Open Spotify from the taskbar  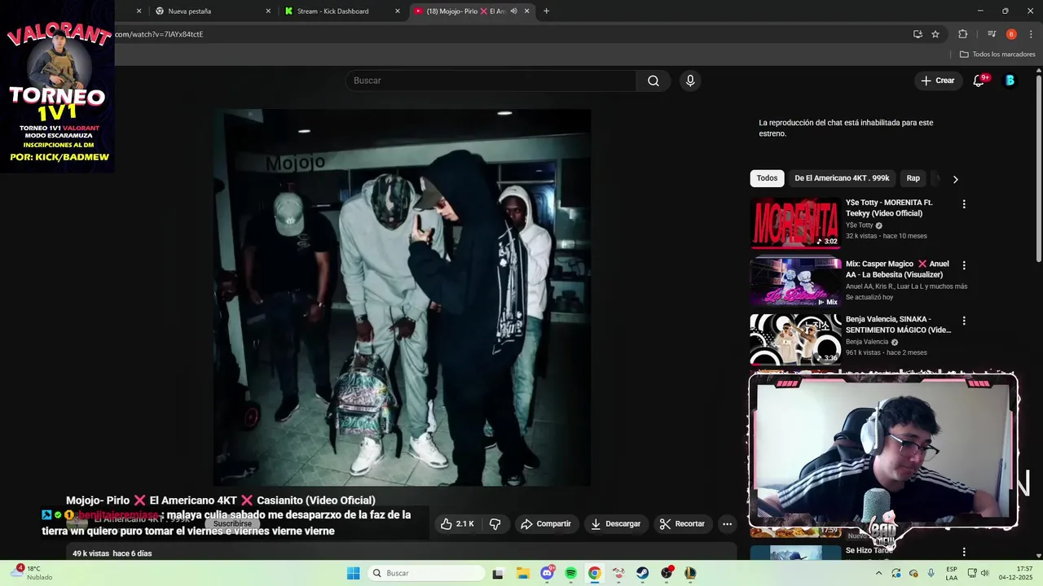[x=570, y=573]
